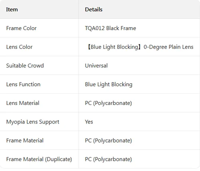200x171 pixels.
Task: Select the Lens Function label
Action: point(23,84)
